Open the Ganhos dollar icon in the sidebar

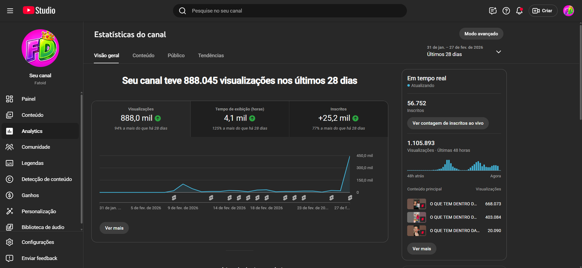10,195
